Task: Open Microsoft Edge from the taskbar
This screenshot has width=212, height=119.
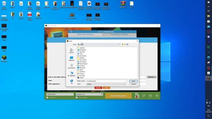Action: click(208, 58)
